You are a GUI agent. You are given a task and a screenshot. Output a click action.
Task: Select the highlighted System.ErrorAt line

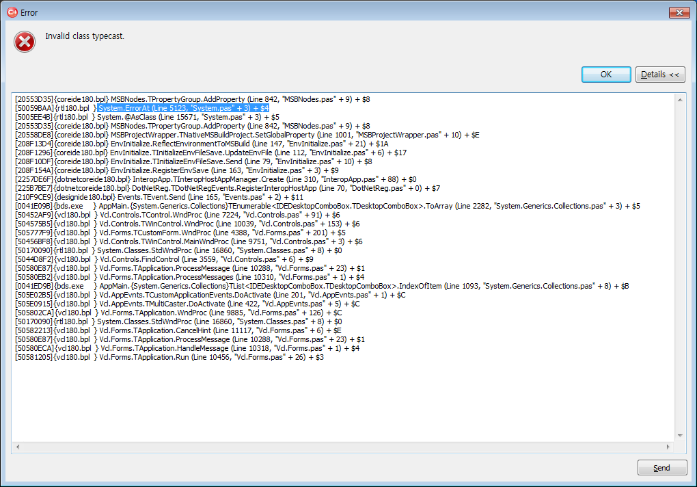(183, 108)
